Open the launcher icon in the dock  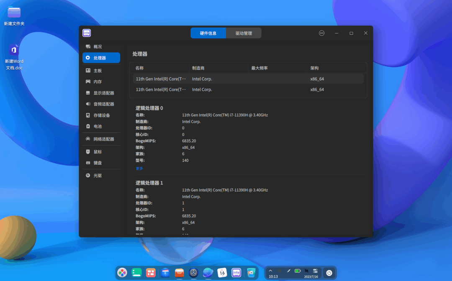[x=122, y=273]
